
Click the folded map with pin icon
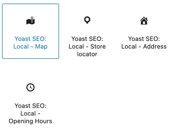30,21
